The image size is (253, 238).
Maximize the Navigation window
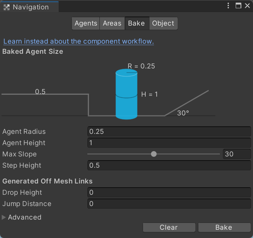(x=238, y=6)
